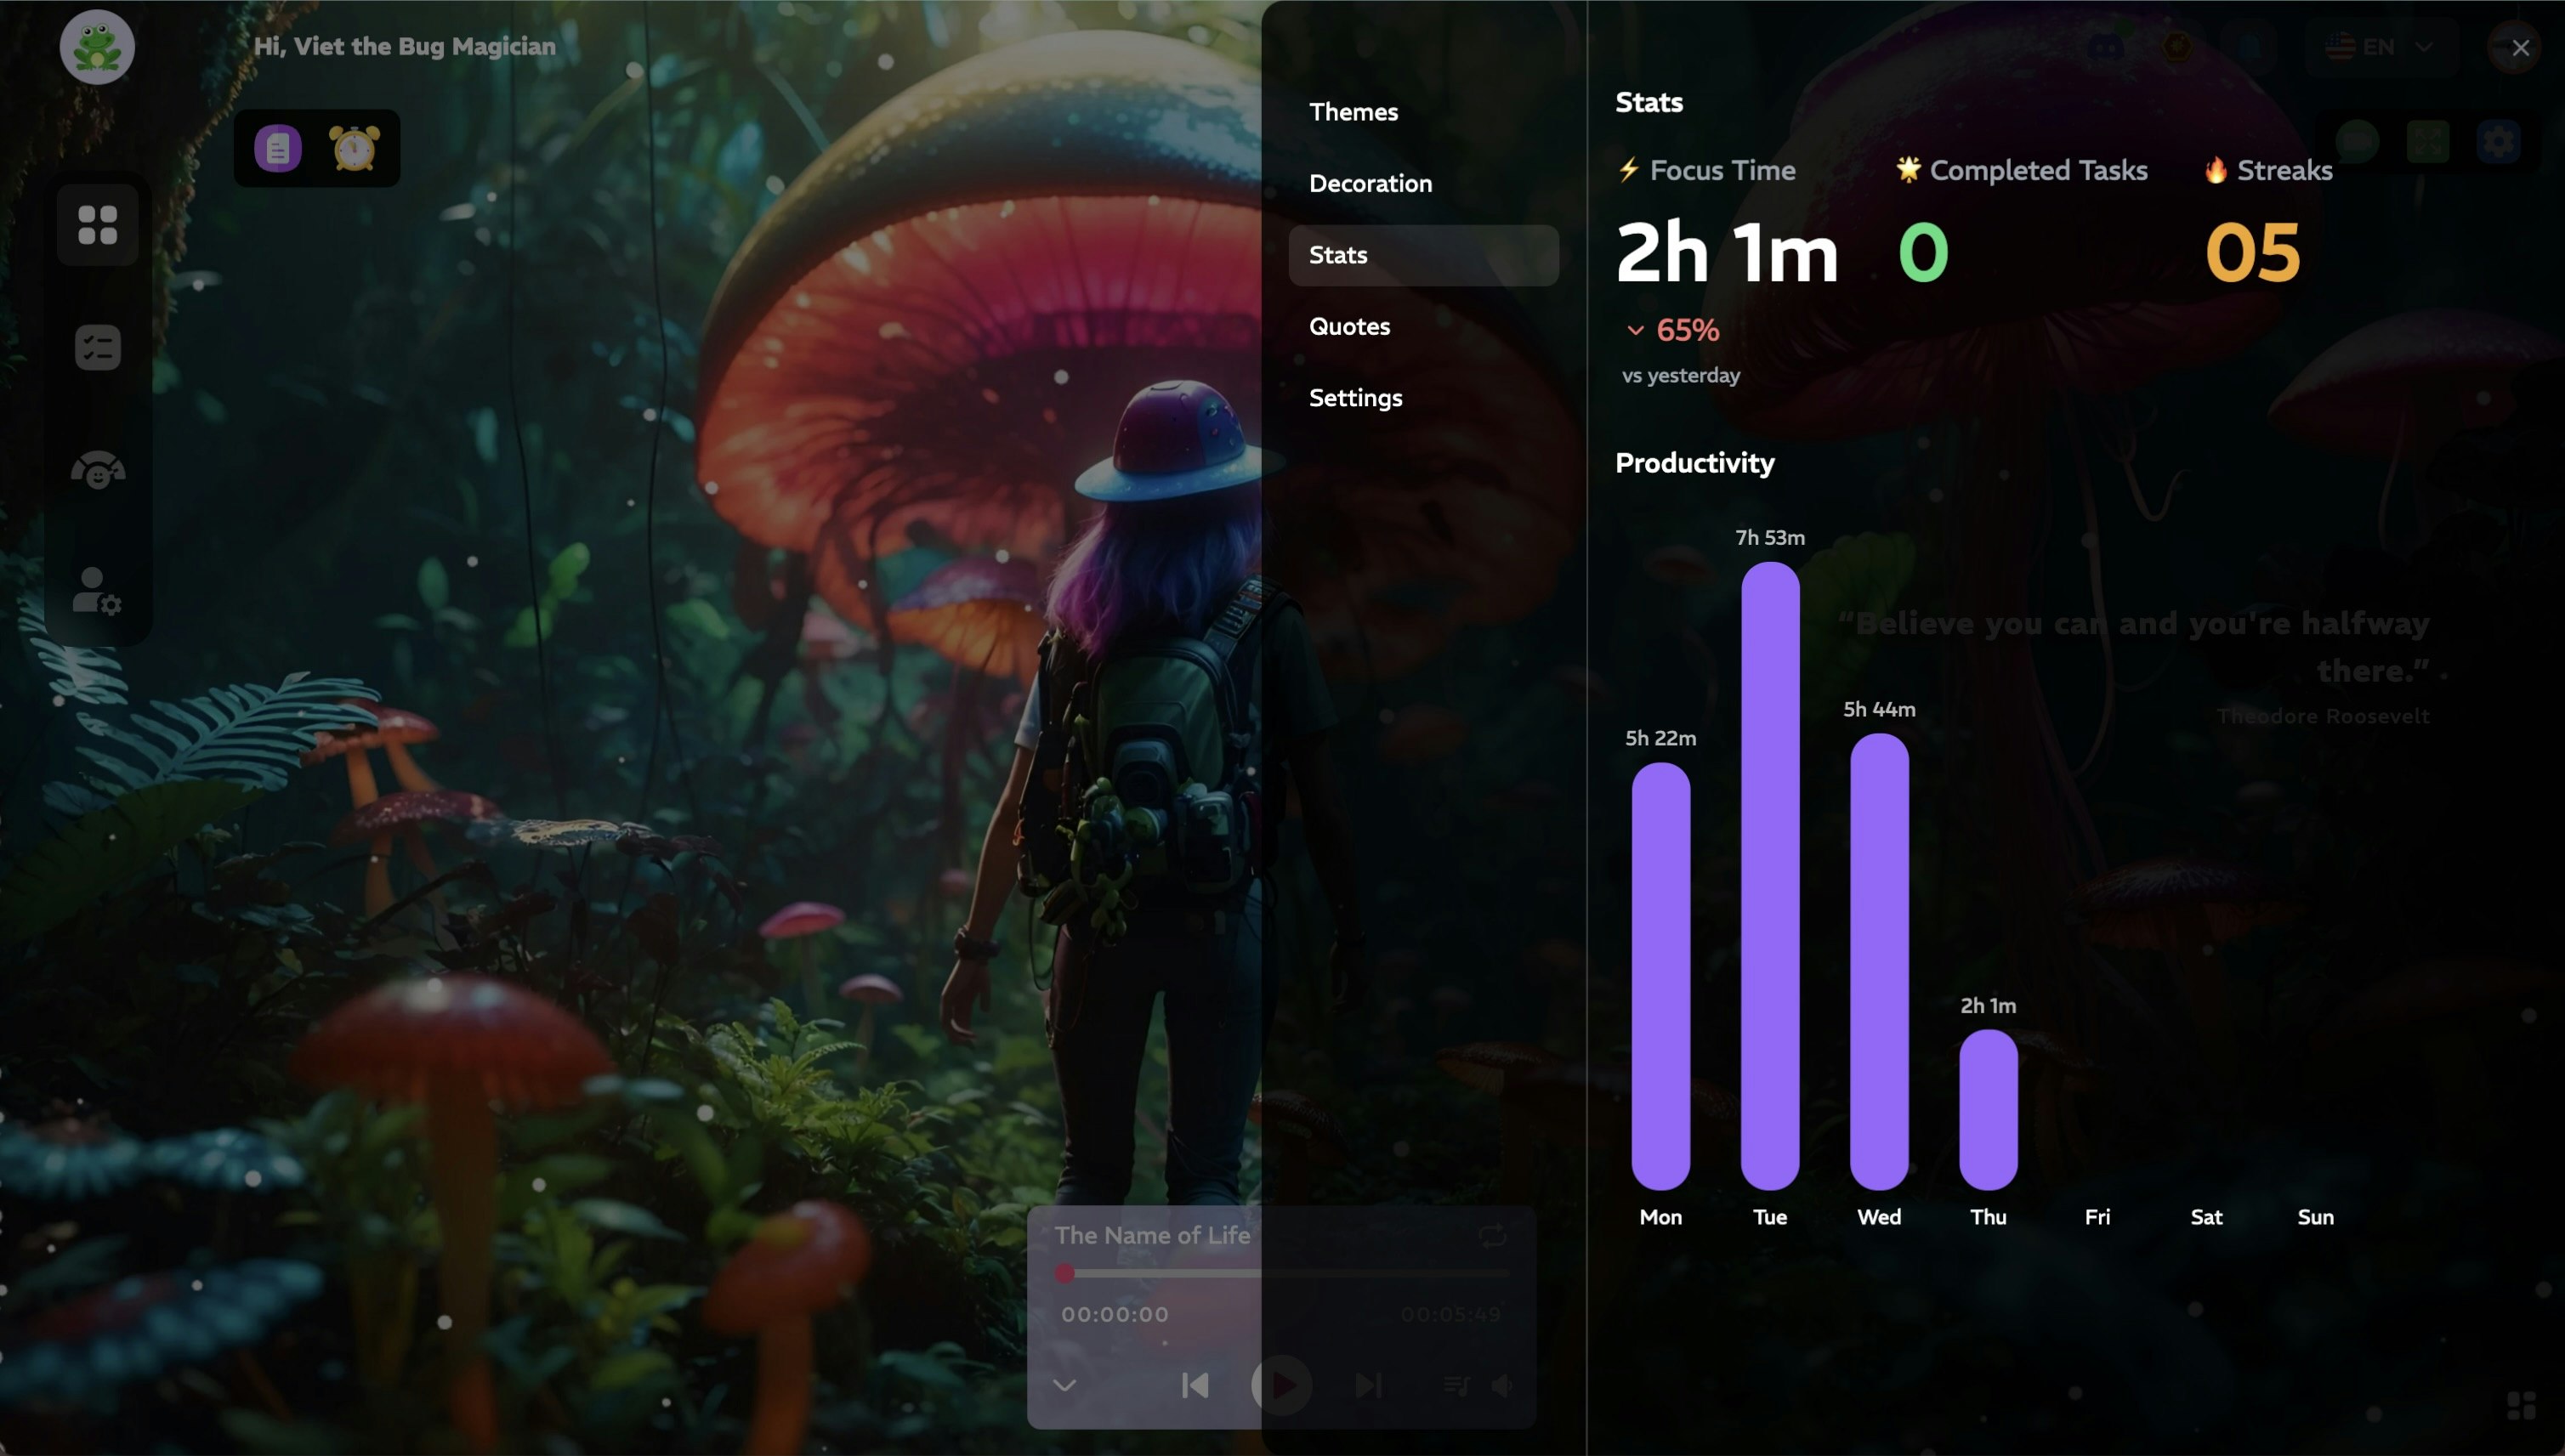Open the alarm clock timer widget
This screenshot has width=2565, height=1456.
[x=355, y=148]
